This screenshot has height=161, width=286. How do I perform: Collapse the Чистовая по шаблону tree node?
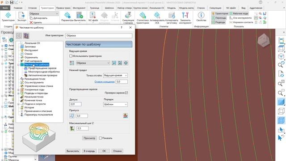click(x=18, y=64)
